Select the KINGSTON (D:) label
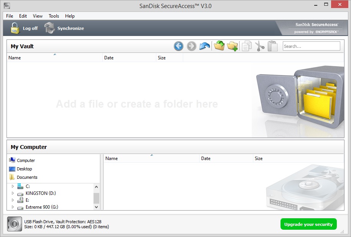This screenshot has height=237, width=351. (41, 193)
